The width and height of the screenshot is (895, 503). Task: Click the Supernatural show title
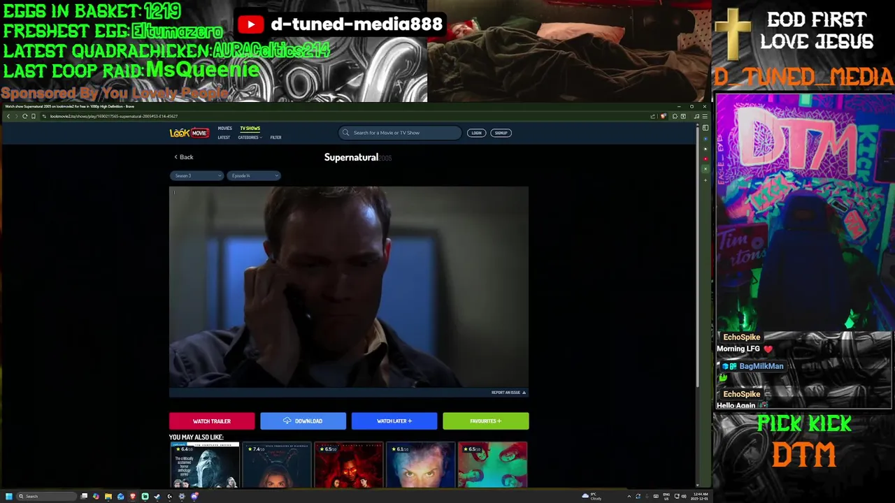tap(351, 157)
